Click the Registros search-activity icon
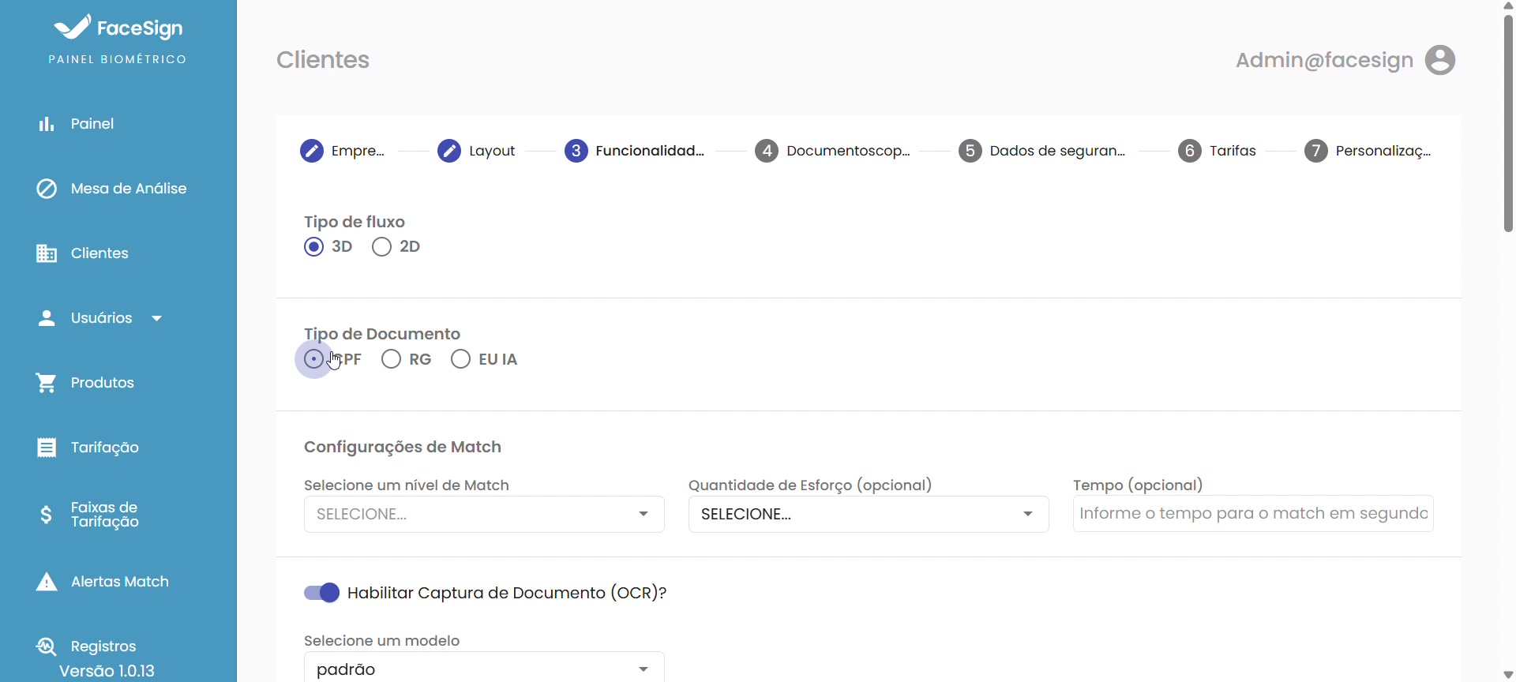The width and height of the screenshot is (1516, 682). click(x=47, y=646)
